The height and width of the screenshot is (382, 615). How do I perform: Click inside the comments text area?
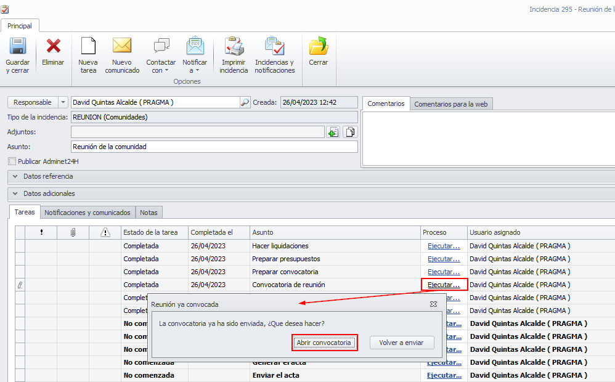488,139
